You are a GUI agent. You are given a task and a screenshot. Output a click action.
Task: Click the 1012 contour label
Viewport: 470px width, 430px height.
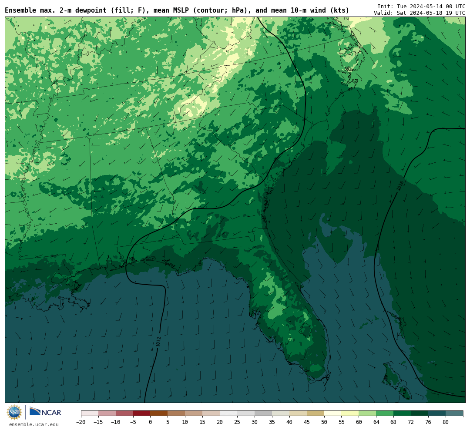(158, 342)
